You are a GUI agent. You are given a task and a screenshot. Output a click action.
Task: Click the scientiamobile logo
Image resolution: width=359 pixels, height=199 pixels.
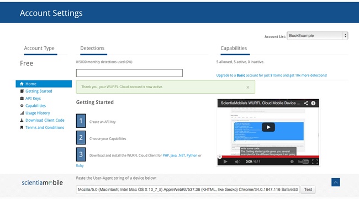click(42, 182)
